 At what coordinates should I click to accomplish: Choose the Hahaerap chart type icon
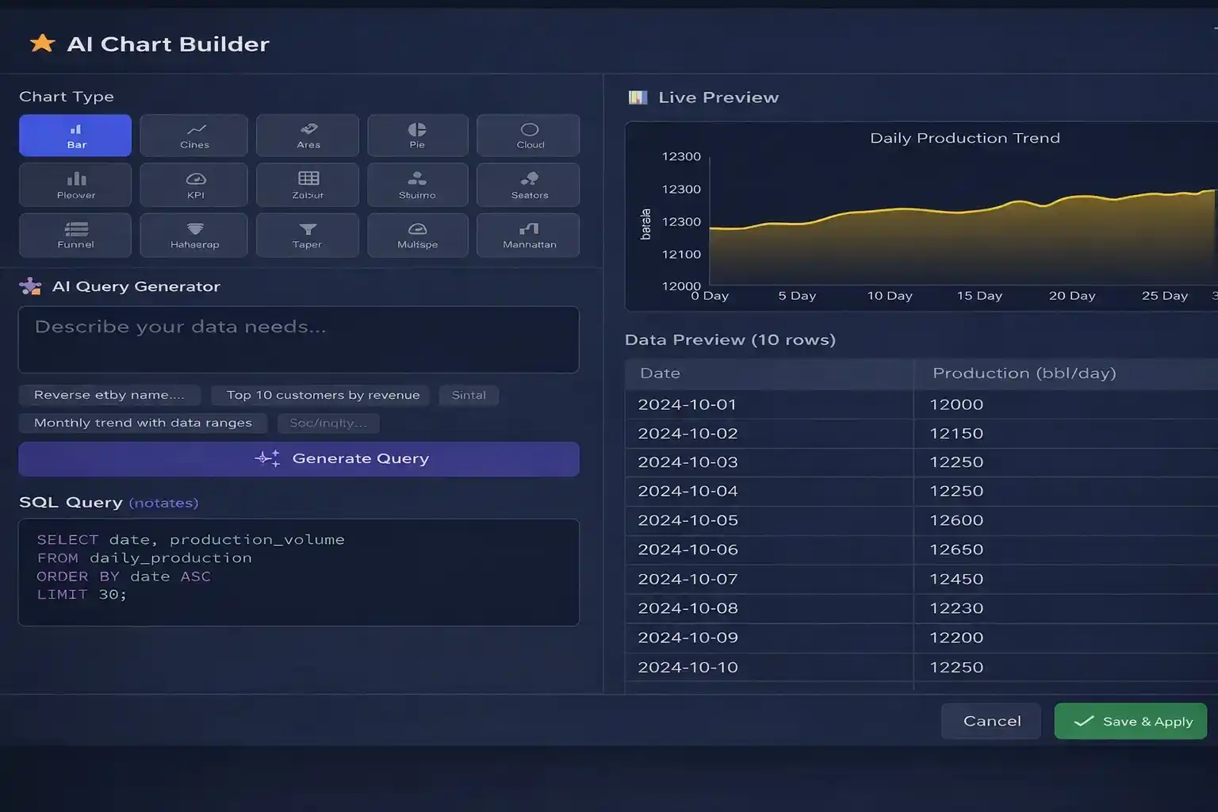tap(193, 235)
